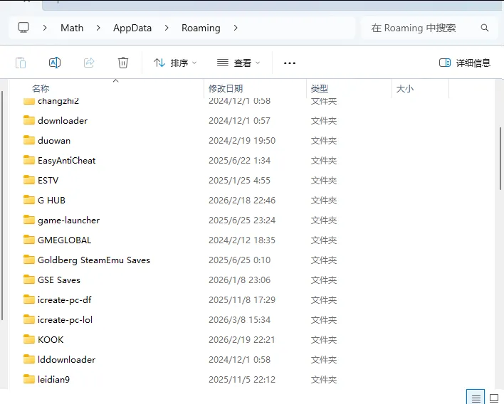Switch to details list view icon
Viewport: 504px width, 404px height.
476,398
